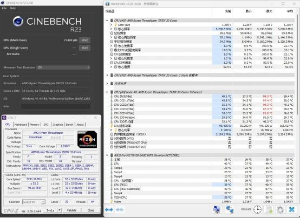
Task: Click the blue X icon in HWiNFO toolbar
Action: pyautogui.click(x=292, y=209)
